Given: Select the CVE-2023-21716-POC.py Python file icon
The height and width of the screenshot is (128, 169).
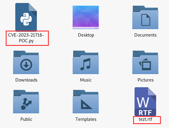Looking at the screenshot, I should pyautogui.click(x=26, y=17).
